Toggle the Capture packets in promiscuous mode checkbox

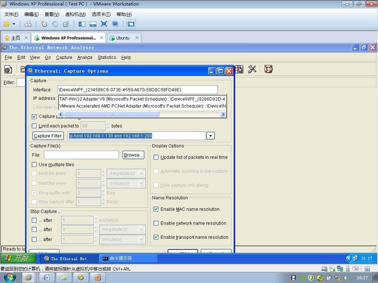click(x=34, y=116)
